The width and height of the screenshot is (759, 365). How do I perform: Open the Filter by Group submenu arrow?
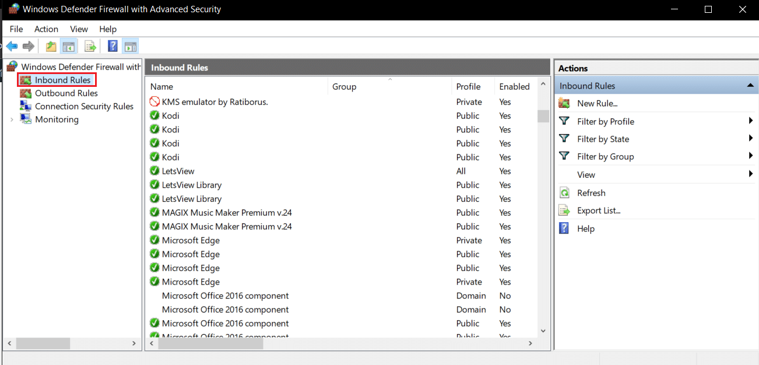751,156
